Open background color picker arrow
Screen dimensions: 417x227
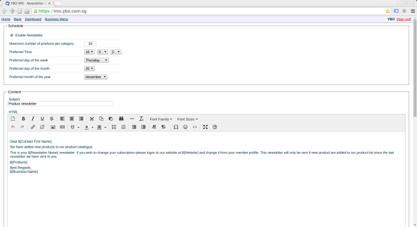105,127
